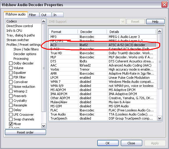Click the Close button at bottom
Viewport: 169px width, 149px height.
tap(131, 143)
